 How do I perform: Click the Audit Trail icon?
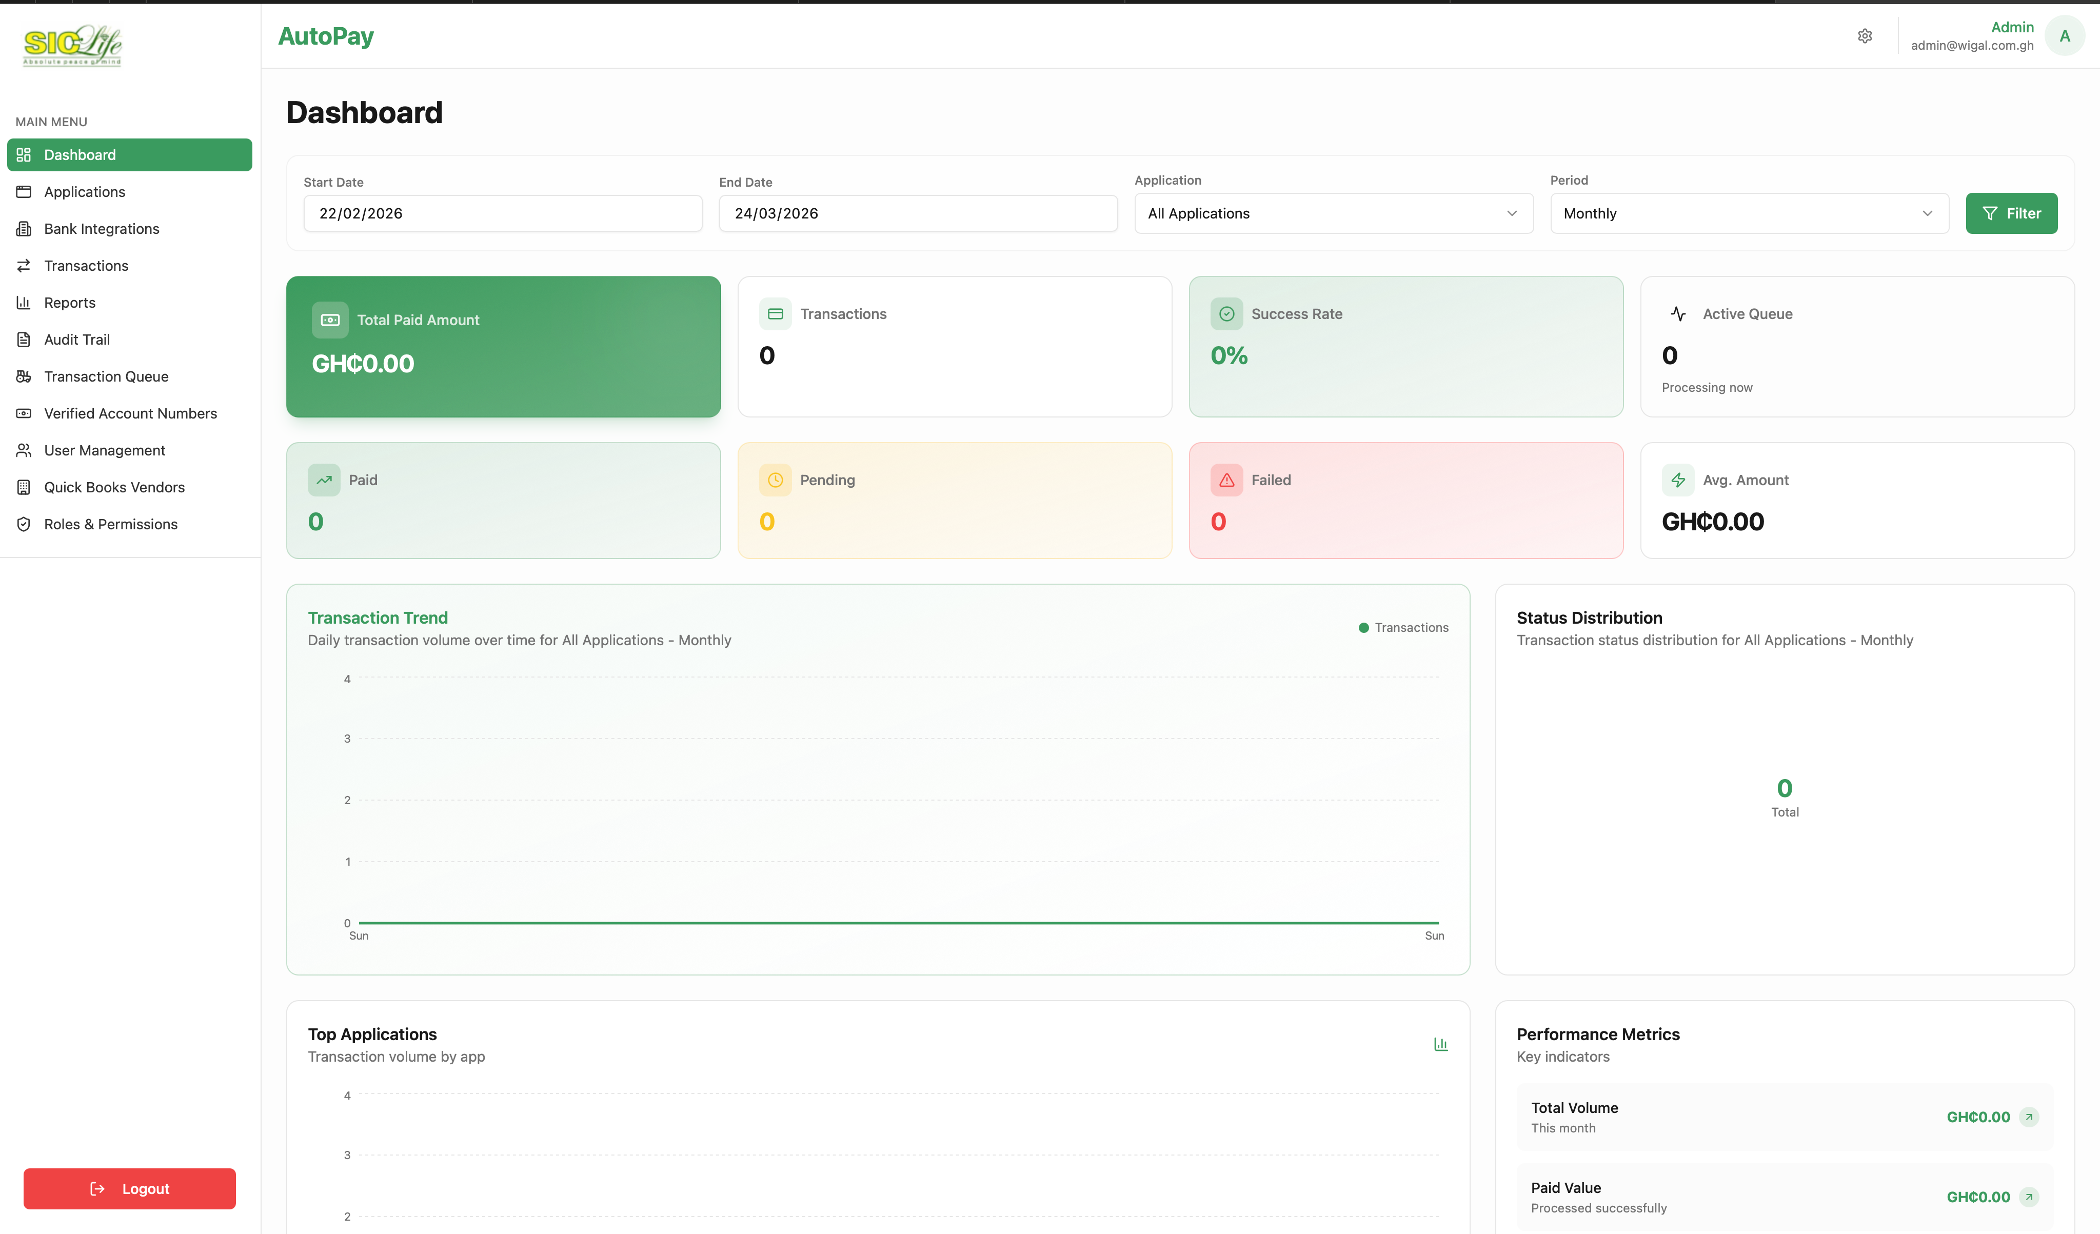click(x=24, y=339)
